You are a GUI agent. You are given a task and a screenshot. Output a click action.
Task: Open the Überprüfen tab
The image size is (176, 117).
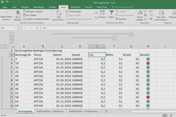(x=75, y=7)
